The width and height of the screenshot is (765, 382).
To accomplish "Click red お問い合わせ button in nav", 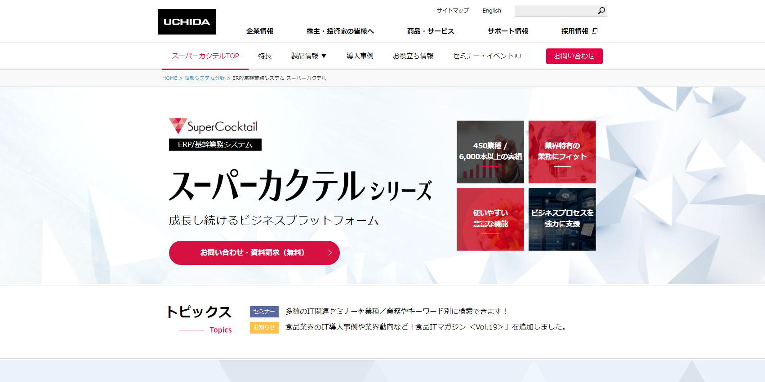I will (574, 56).
